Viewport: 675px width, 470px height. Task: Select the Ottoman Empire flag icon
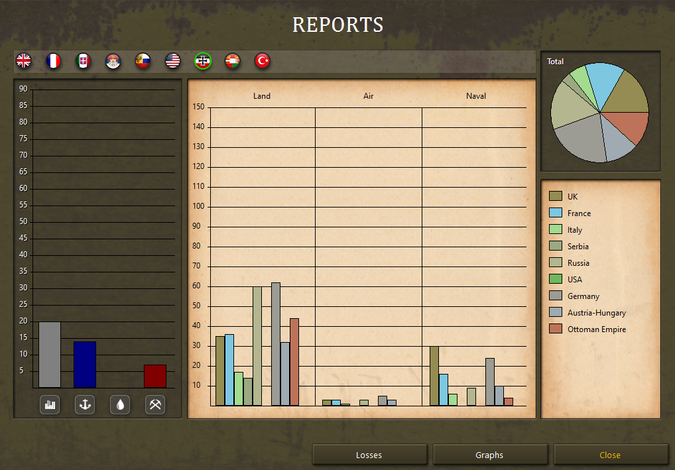pos(262,61)
